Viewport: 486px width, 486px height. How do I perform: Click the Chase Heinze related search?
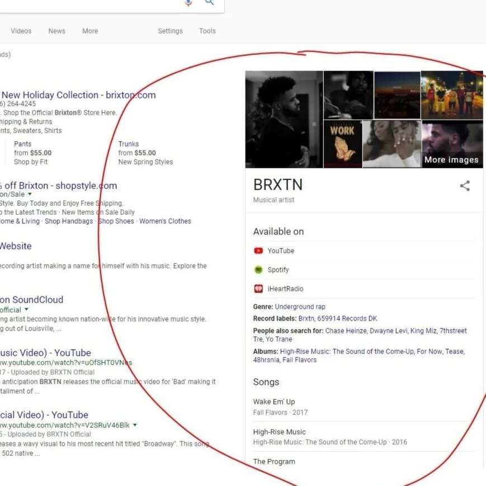(x=346, y=331)
